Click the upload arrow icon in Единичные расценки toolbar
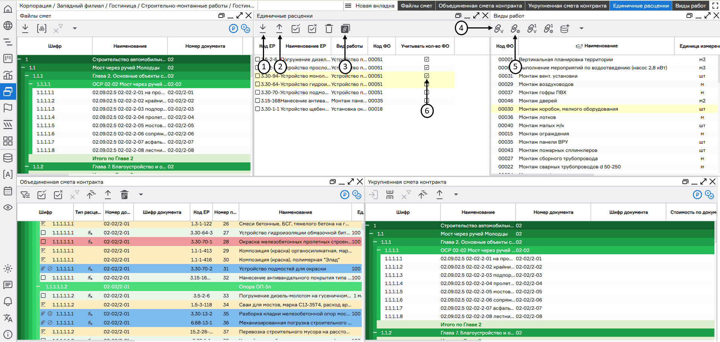Viewport: 720px width, 342px height. [279, 28]
